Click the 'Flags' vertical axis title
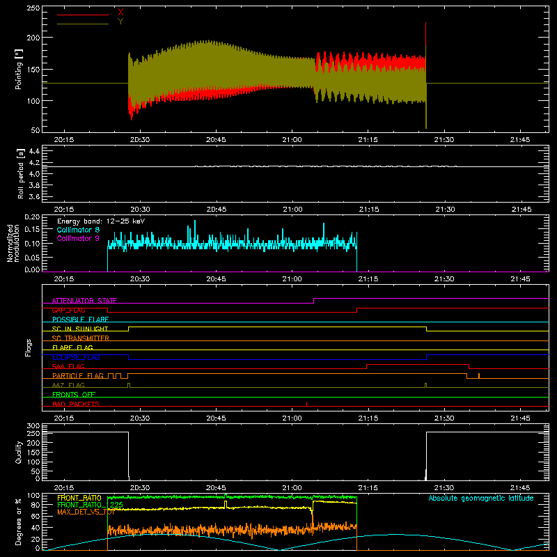 28,347
